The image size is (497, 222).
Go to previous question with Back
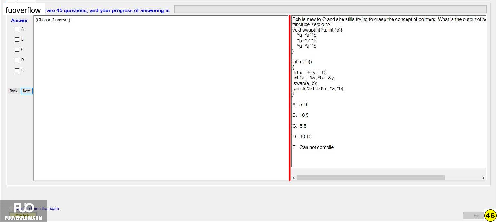(x=14, y=91)
